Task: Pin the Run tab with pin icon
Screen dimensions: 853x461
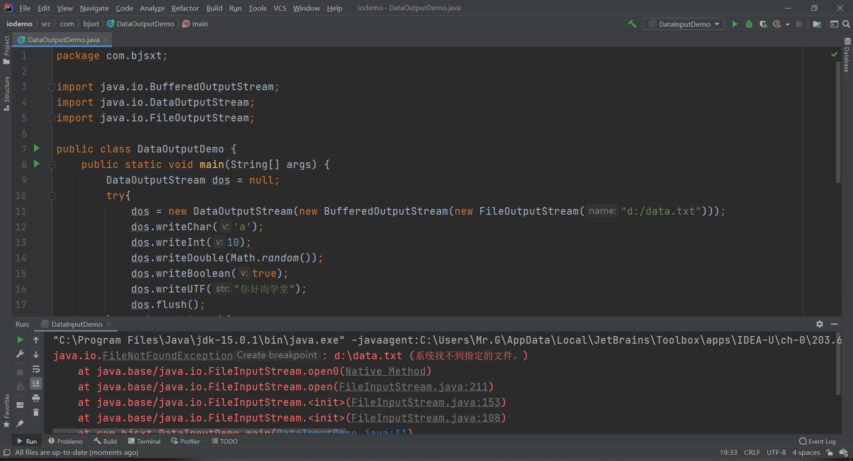Action: point(20,423)
